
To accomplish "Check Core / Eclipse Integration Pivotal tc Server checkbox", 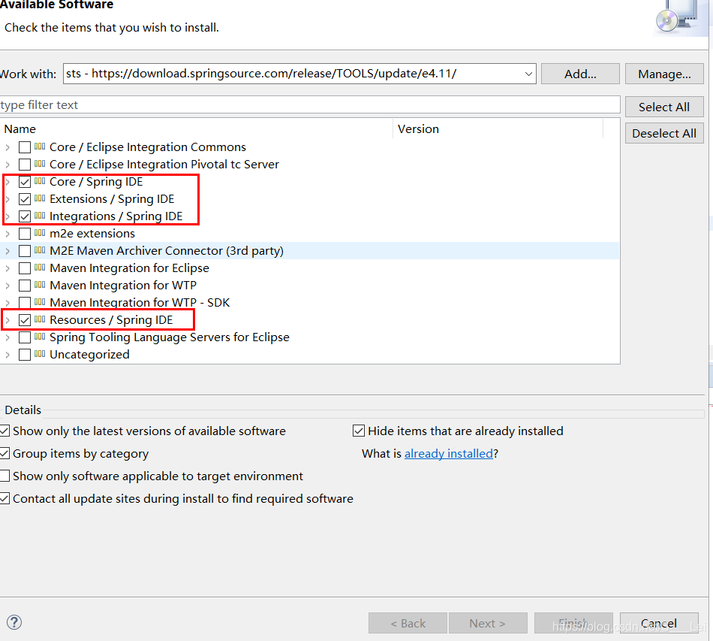I will point(25,165).
